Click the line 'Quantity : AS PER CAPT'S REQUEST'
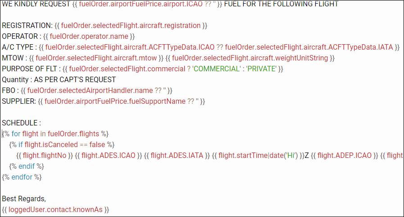The image size is (404, 217). 59,80
